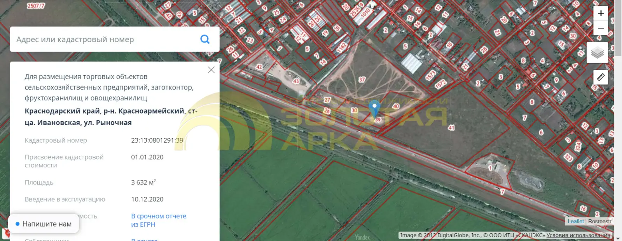This screenshot has height=241, width=622.
Task: Select parcel 41 on the map
Action: (x=451, y=127)
